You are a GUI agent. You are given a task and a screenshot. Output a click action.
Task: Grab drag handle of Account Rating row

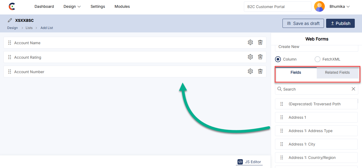point(10,57)
